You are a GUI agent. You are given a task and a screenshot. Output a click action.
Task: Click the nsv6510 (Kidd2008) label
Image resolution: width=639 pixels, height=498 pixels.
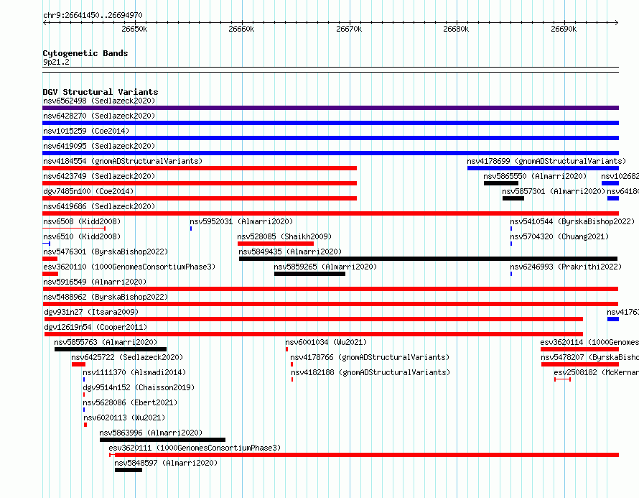pos(82,236)
